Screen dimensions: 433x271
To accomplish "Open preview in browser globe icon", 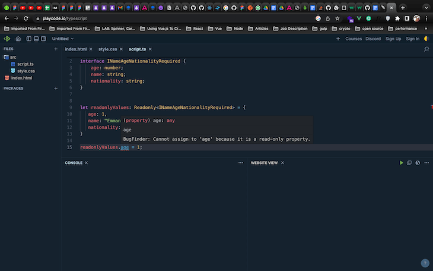I will (418, 163).
